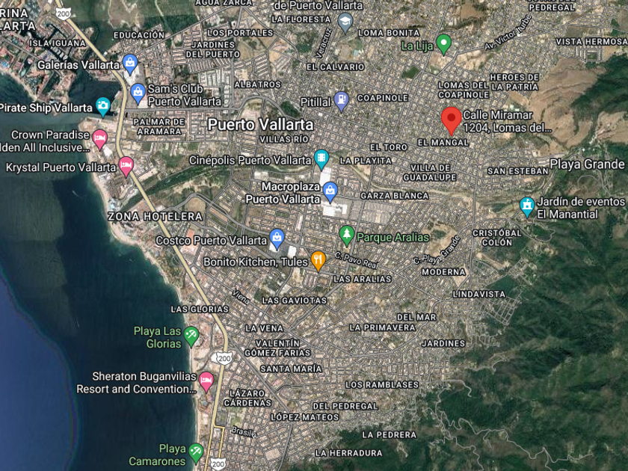Click the LAS GLORIAS neighborhood label
The width and height of the screenshot is (628, 471).
(x=200, y=310)
